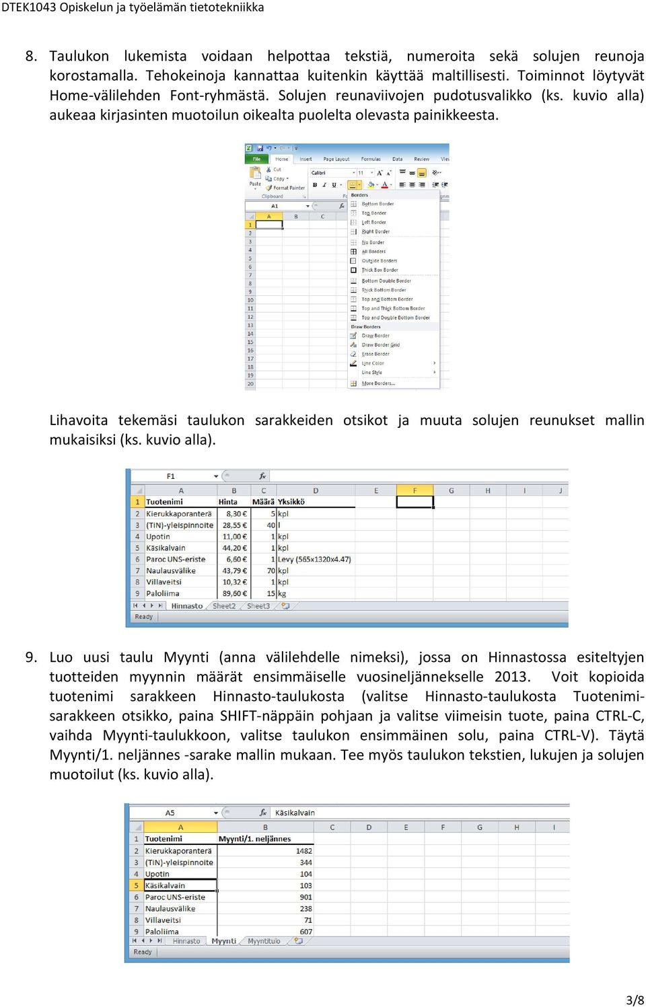The image size is (646, 1007).
Task: Toggle Bold formatting in the Font group
Action: [315, 185]
